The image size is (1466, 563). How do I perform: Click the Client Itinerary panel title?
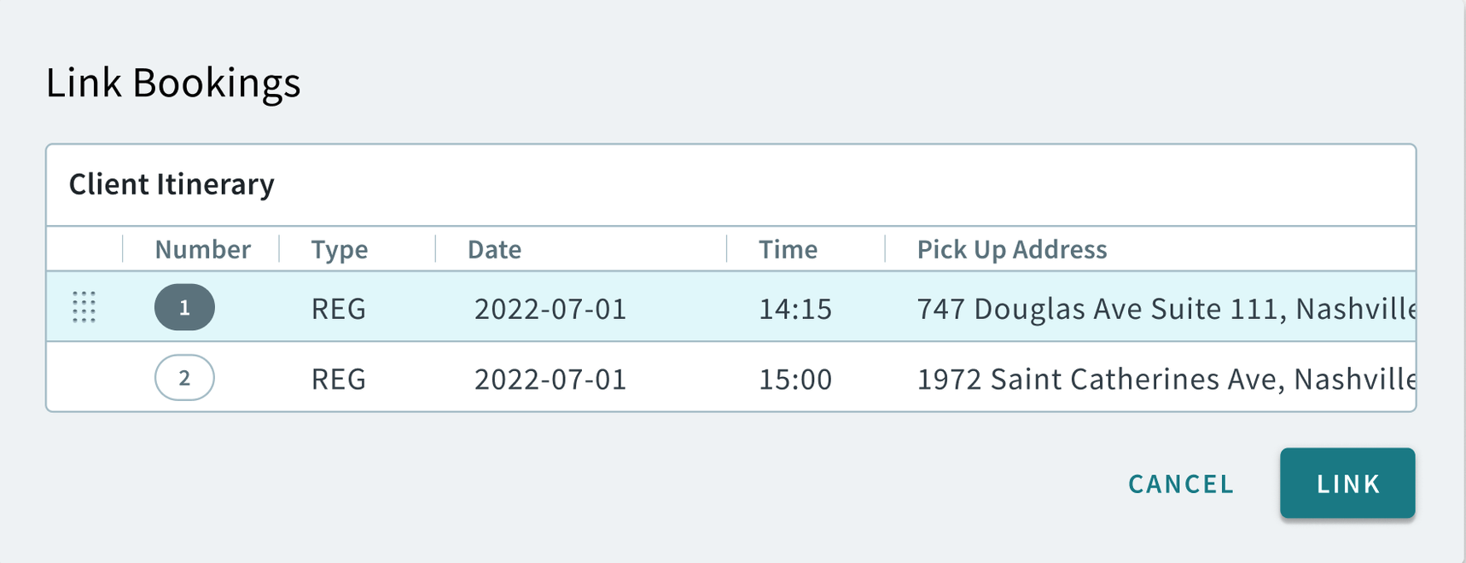point(172,184)
